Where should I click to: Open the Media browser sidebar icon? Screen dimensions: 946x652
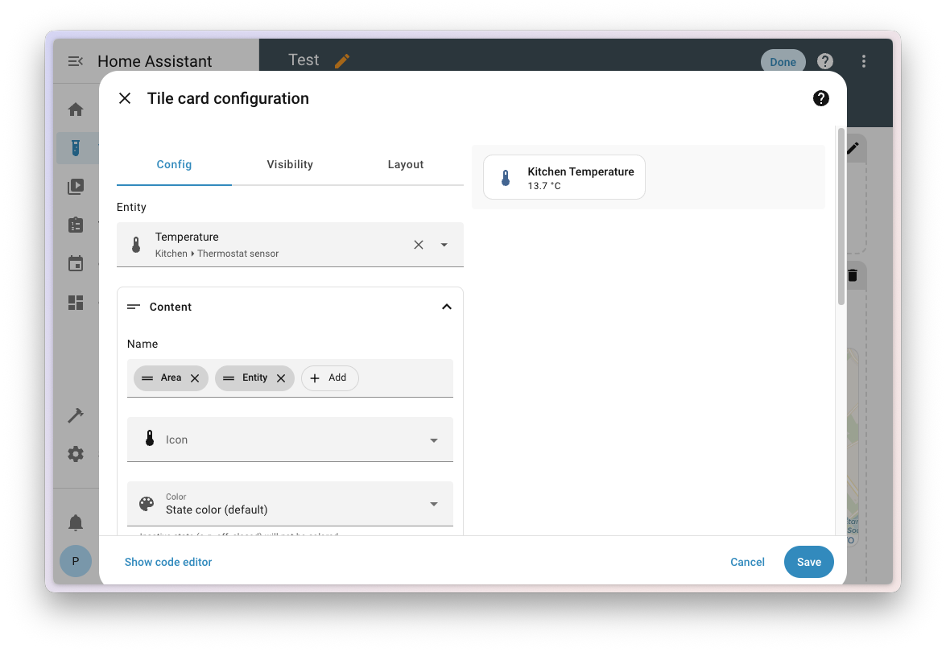(75, 186)
